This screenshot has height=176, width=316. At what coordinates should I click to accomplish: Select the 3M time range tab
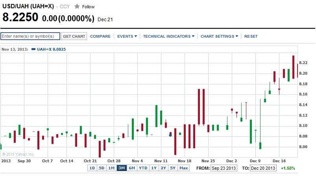[x=122, y=168]
